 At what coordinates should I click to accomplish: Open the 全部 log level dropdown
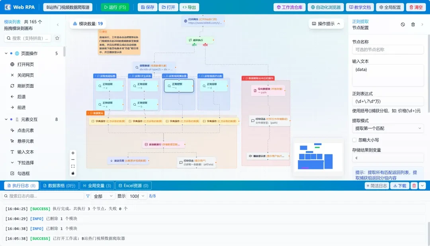click(x=103, y=196)
